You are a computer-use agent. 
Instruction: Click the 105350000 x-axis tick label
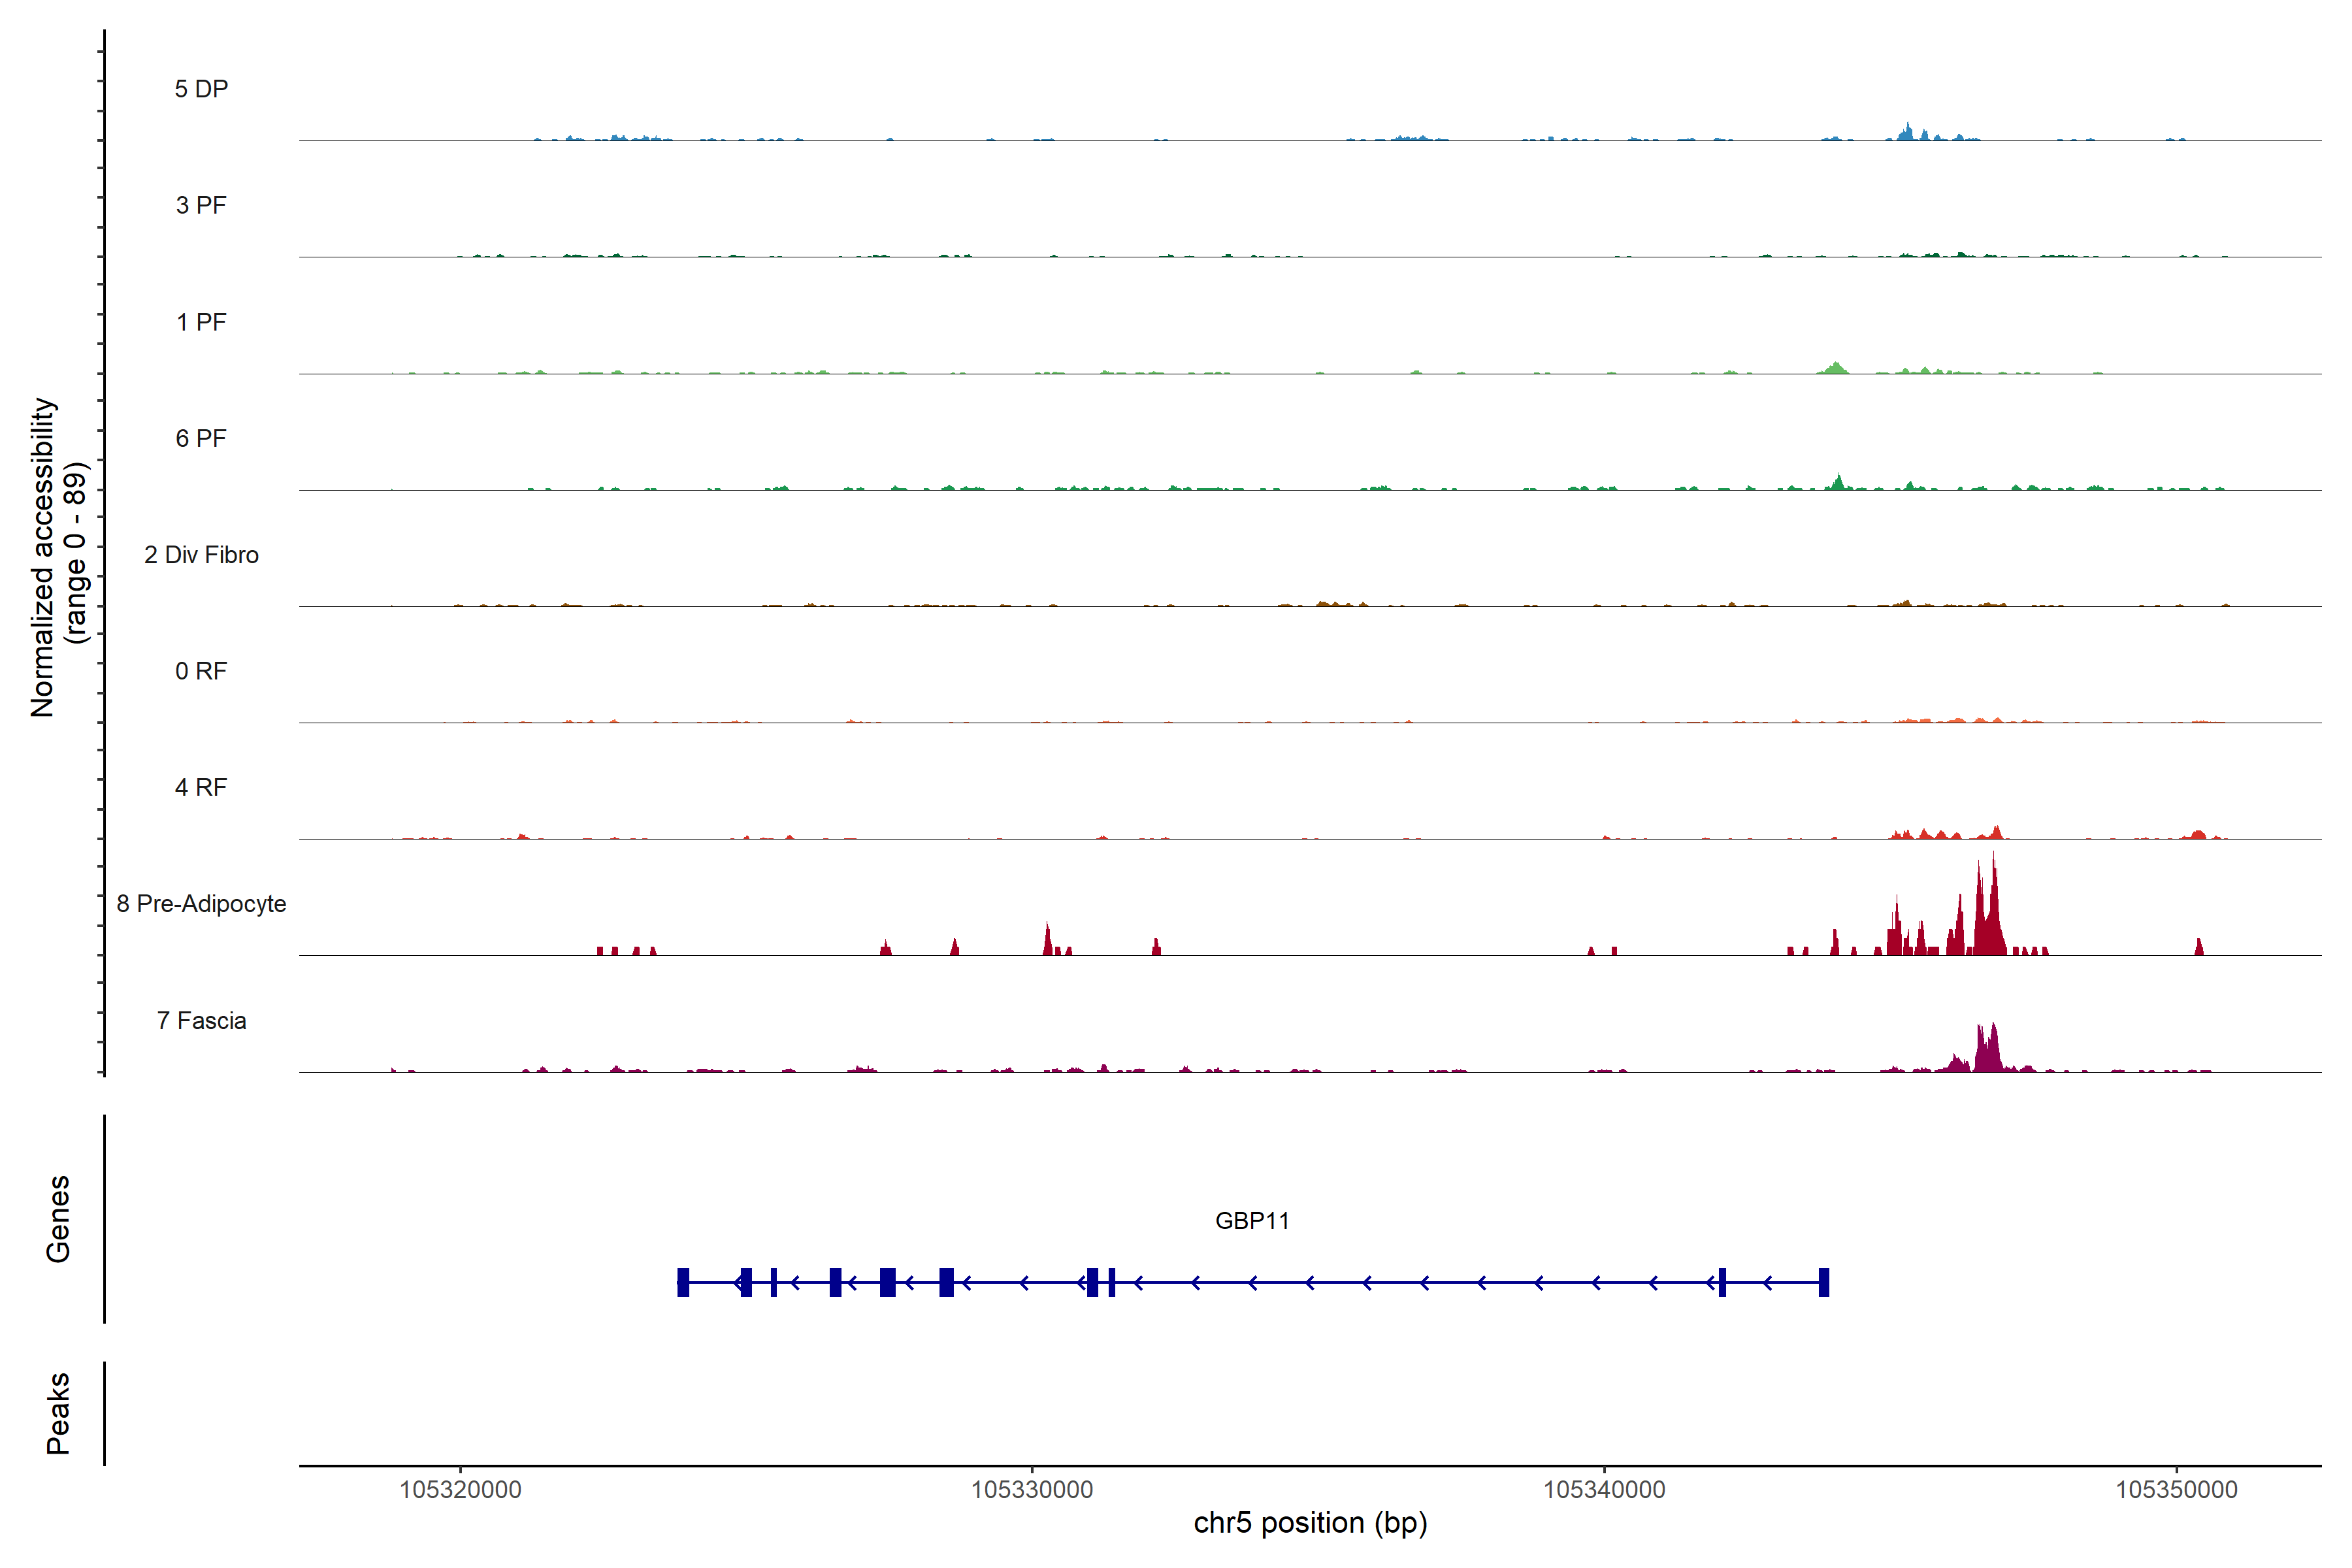click(2176, 1489)
